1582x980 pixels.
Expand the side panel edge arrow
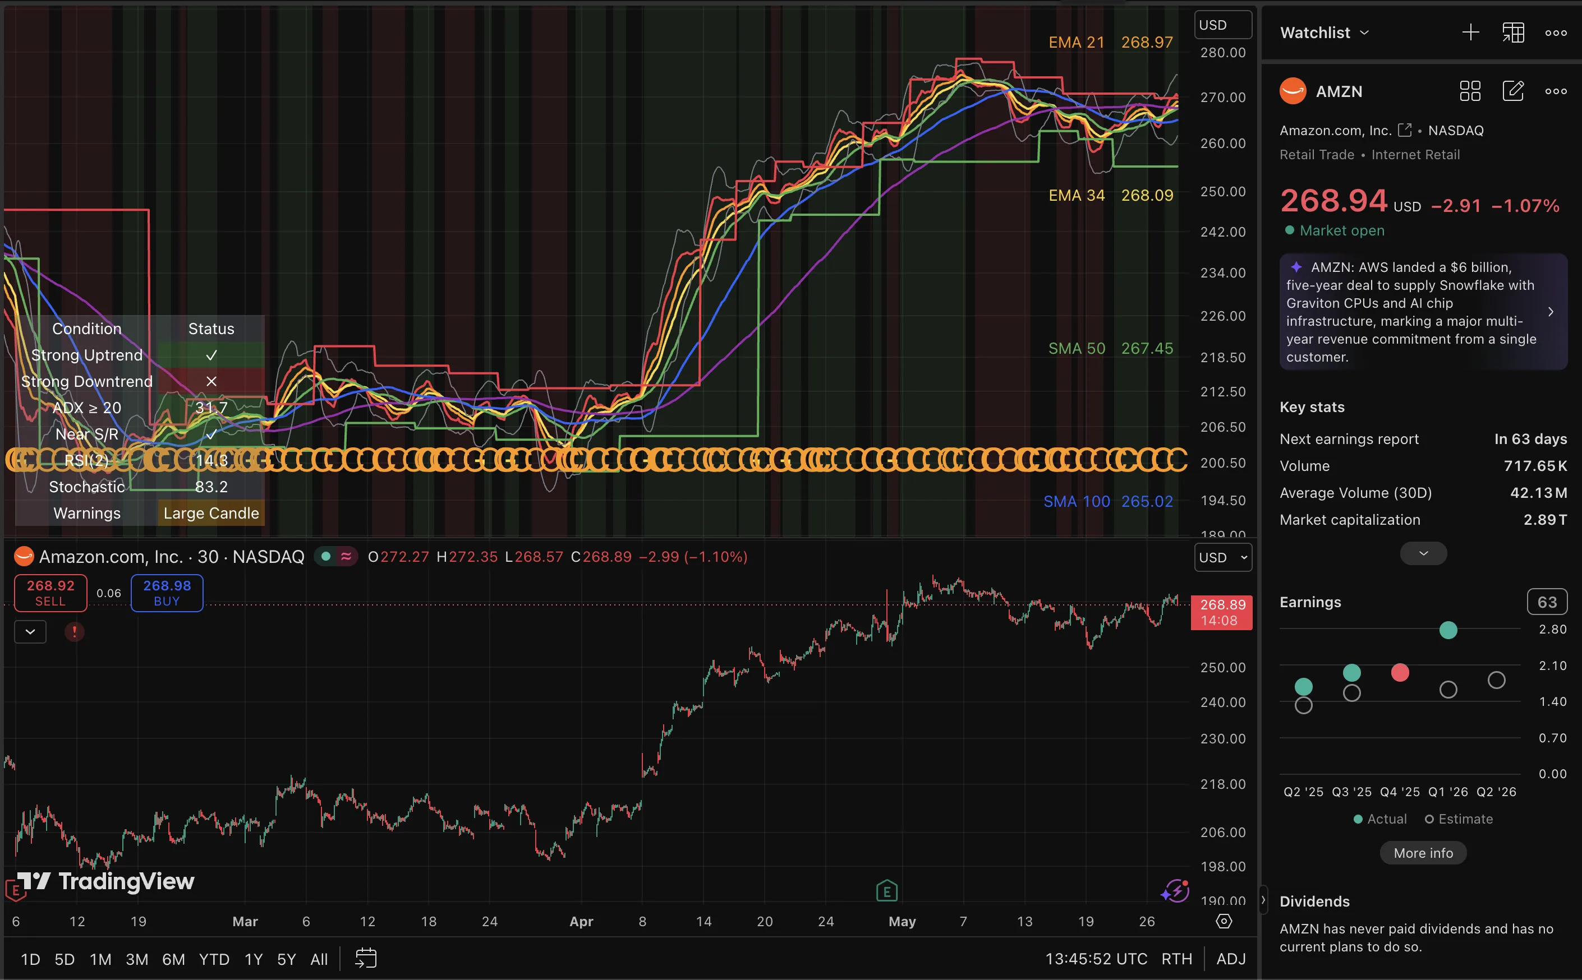pos(1263,900)
